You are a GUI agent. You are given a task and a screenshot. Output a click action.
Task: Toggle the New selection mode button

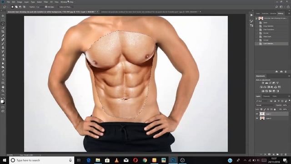pyautogui.click(x=12, y=7)
